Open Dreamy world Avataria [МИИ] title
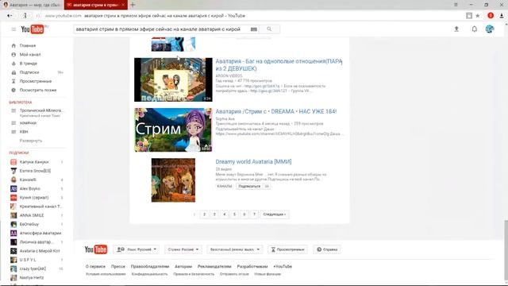This screenshot has width=508, height=286. click(253, 161)
